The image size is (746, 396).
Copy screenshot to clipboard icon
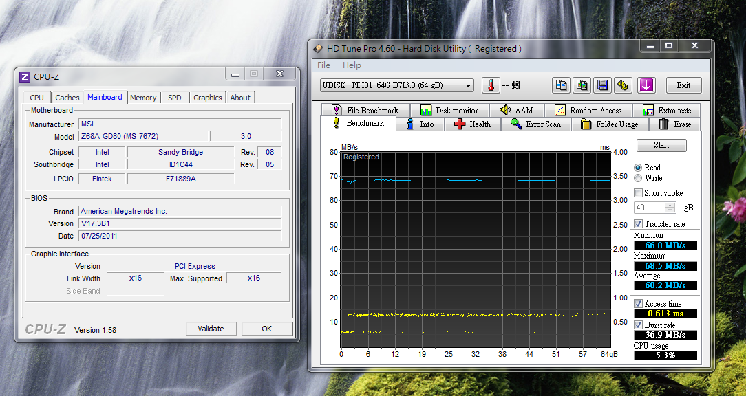coord(582,85)
